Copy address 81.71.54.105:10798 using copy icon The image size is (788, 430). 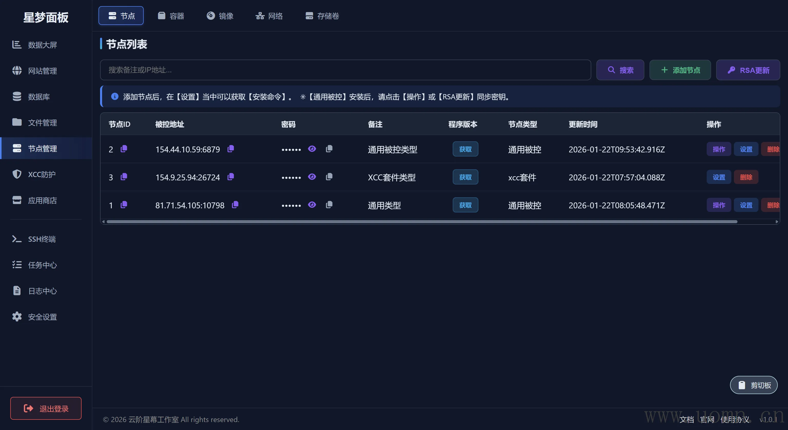235,205
